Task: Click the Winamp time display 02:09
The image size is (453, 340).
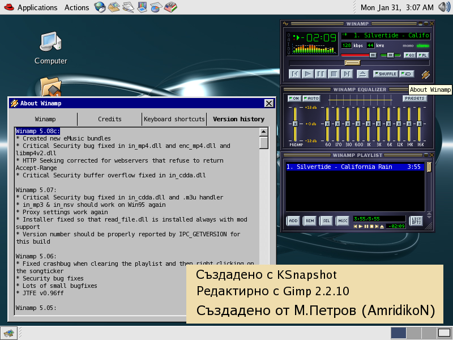Action: click(x=318, y=38)
